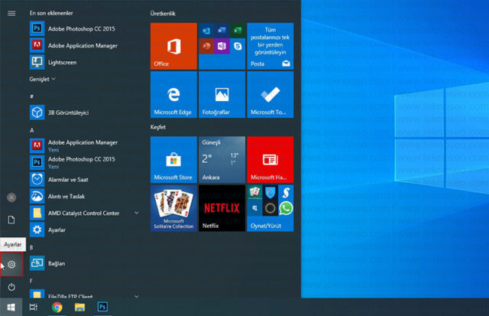Image resolution: width=489 pixels, height=316 pixels.
Task: Open Documents from the Start sidebar
Action: coord(11,220)
